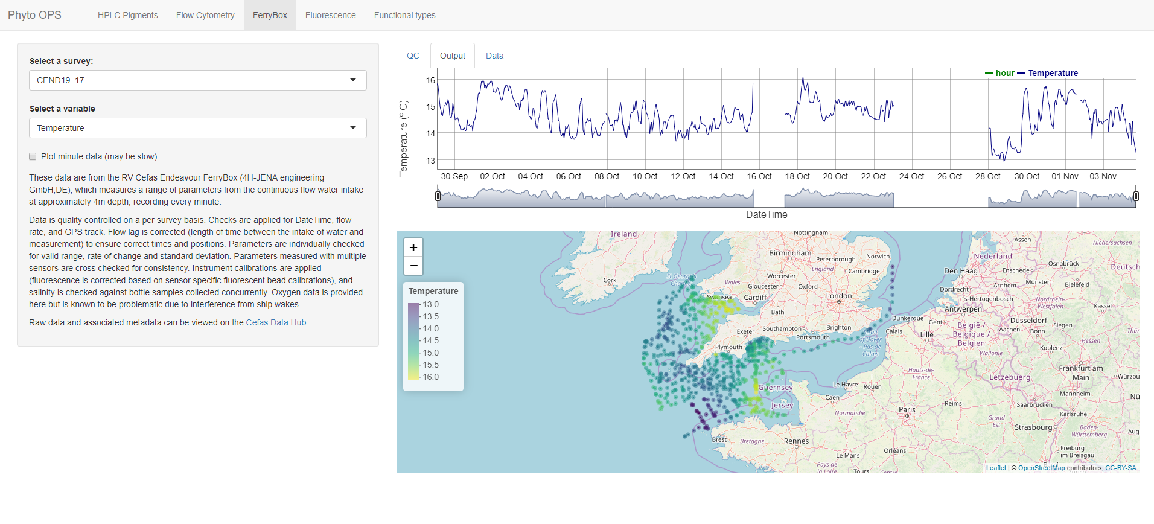Screen dimensions: 1154x524
Task: Enable the Plot minute data checkbox
Action: coord(33,156)
